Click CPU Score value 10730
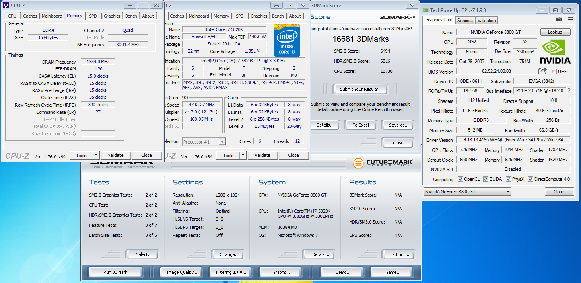This screenshot has width=581, height=283. pos(386,71)
